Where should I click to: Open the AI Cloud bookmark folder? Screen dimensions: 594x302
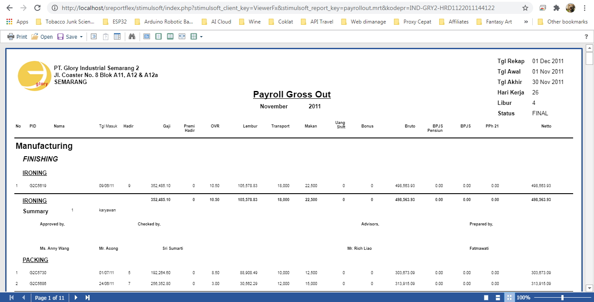point(217,21)
